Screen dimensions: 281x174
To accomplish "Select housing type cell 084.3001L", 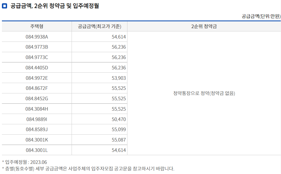I will coord(37,150).
